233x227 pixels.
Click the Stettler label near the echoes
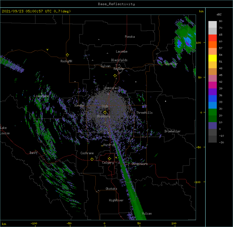171,64
